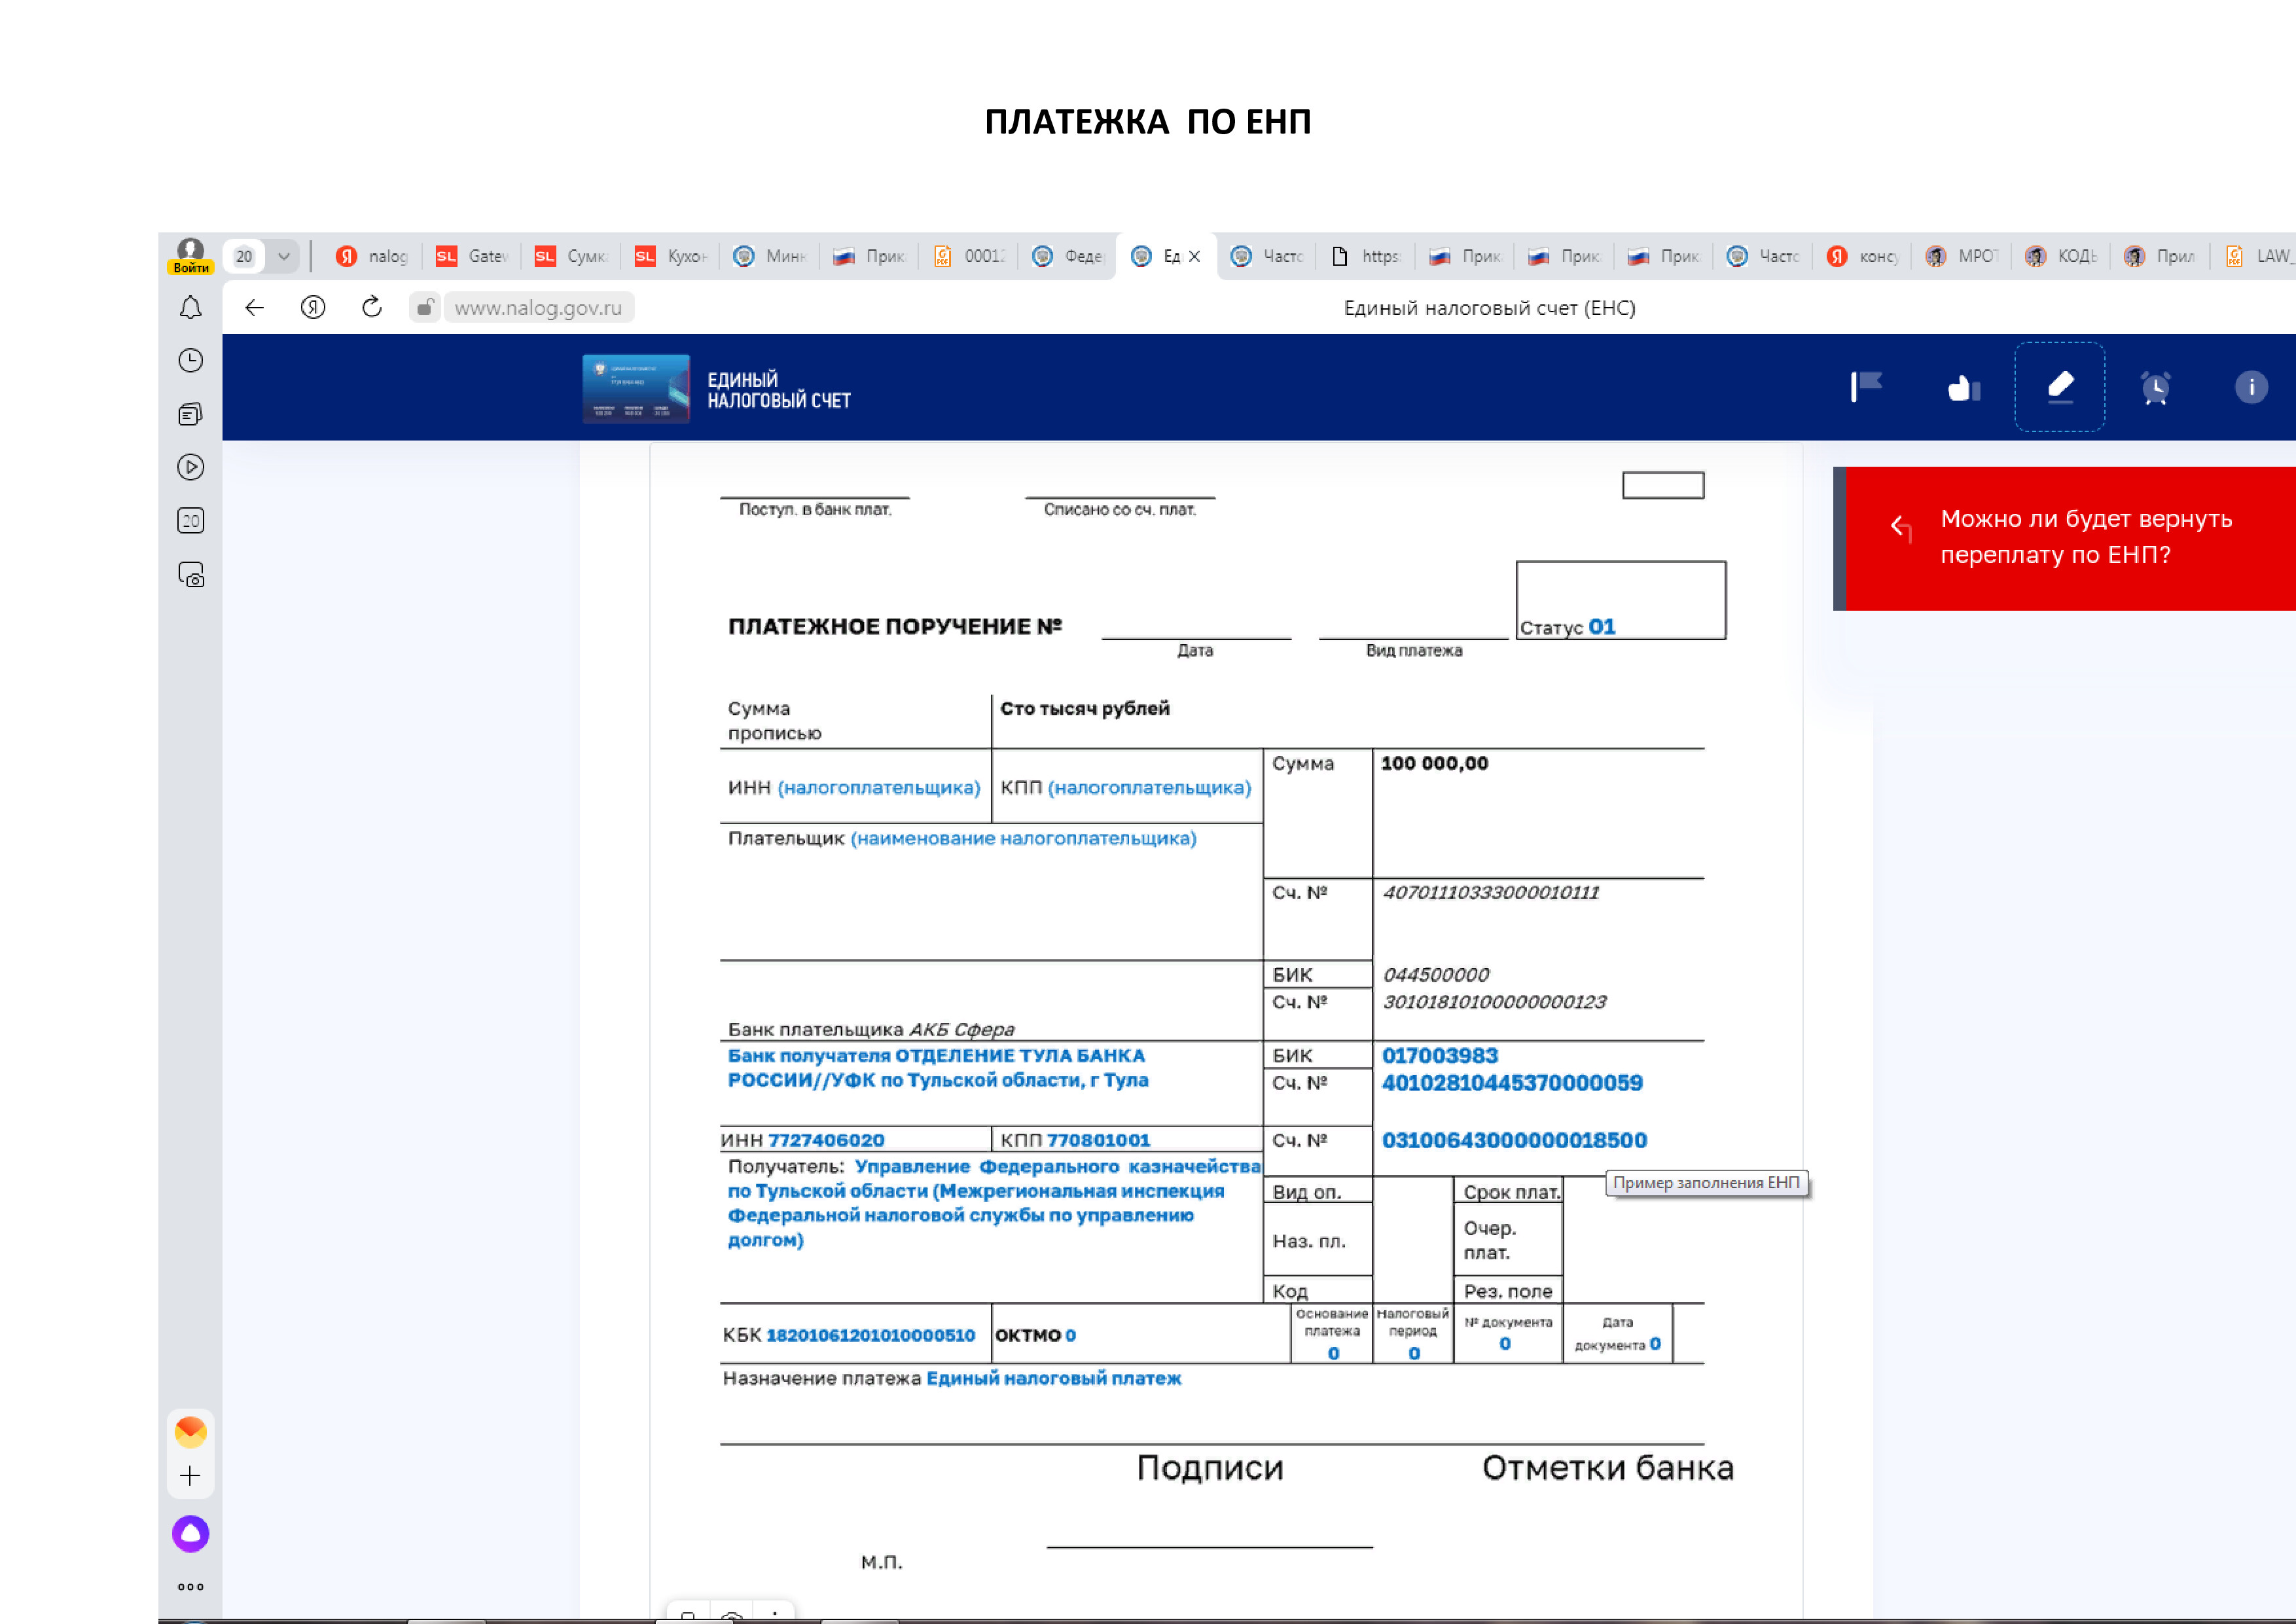Click recipient ИНН 7727406020

pos(825,1140)
